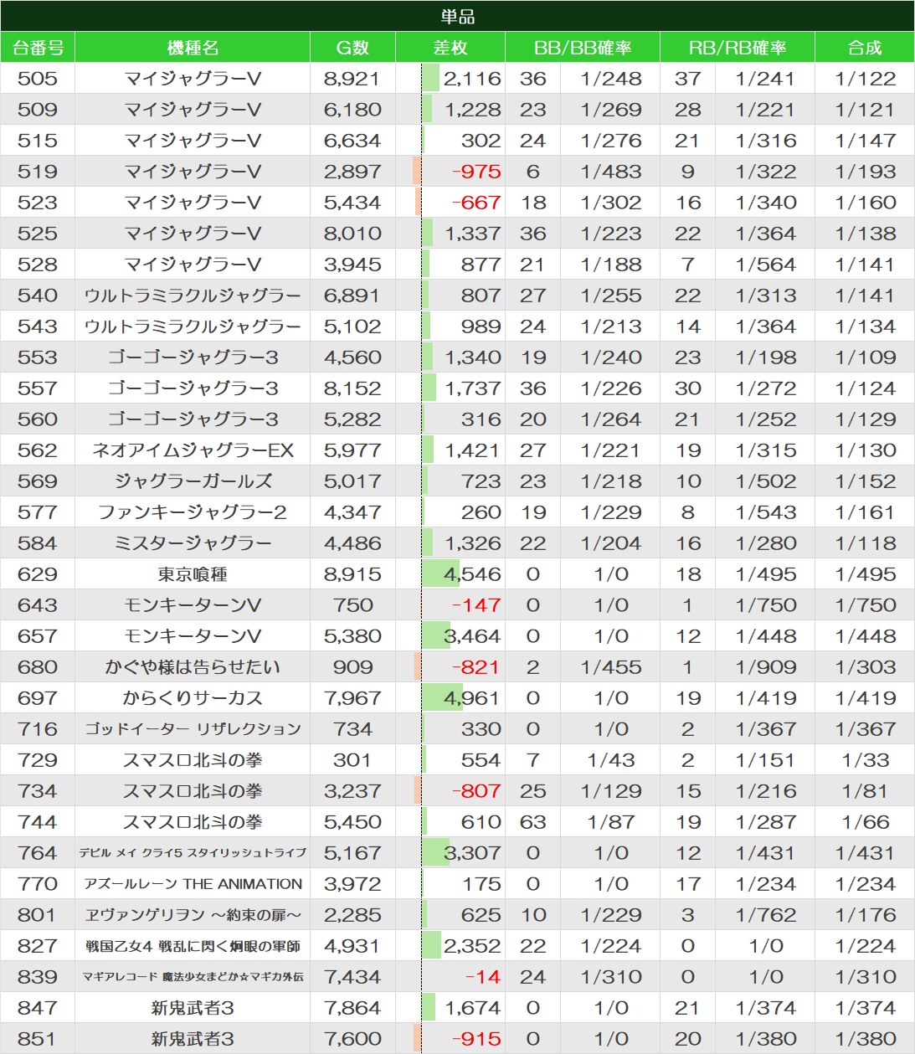Click 新鬼武者3 in row 847
Image resolution: width=915 pixels, height=1054 pixels.
click(x=193, y=1008)
